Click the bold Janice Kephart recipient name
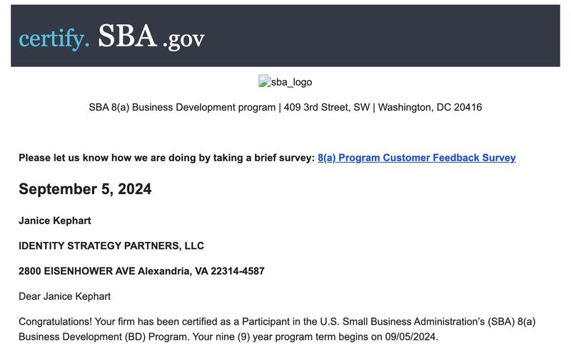This screenshot has height=351, width=571. [55, 220]
